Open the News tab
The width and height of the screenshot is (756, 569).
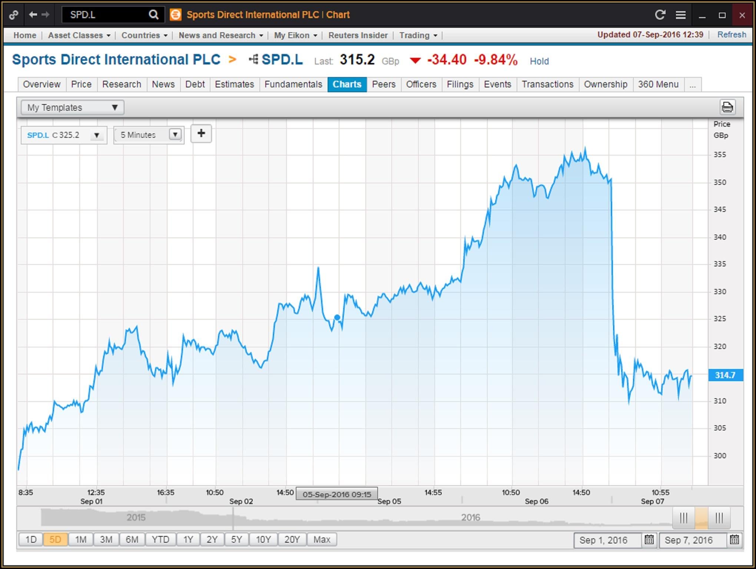[x=163, y=84]
